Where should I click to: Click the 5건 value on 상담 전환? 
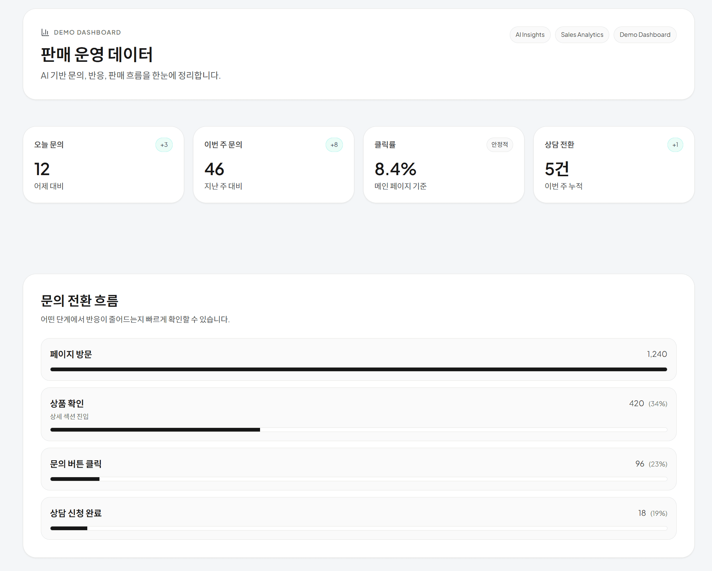point(556,169)
